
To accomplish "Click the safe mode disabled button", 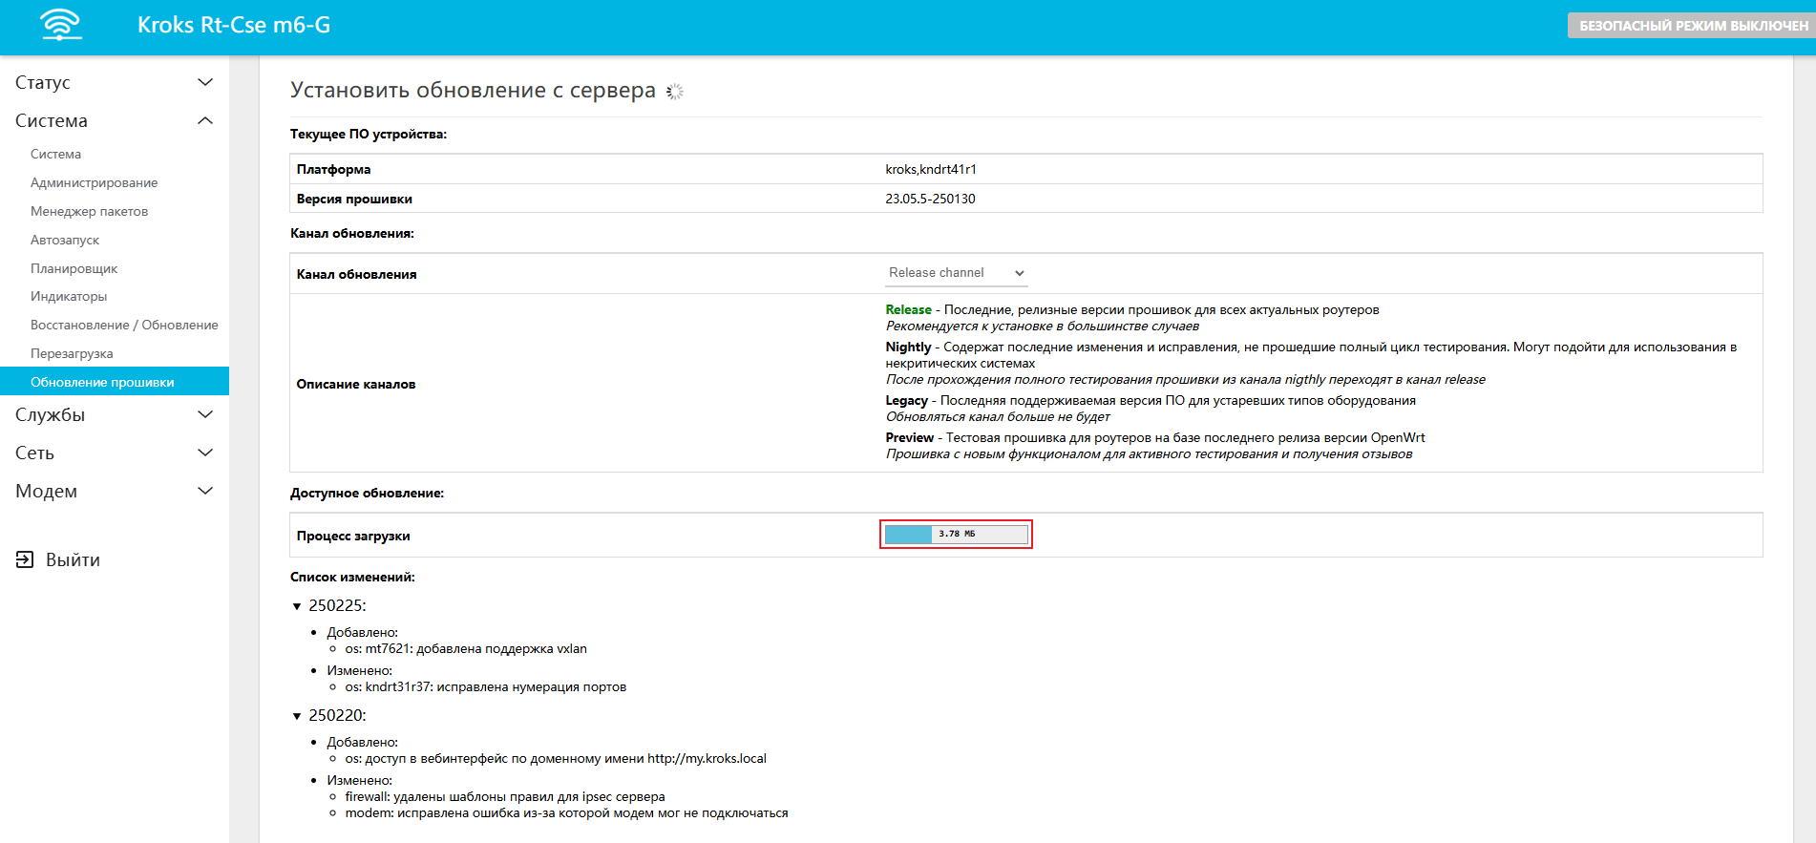I will (1691, 26).
